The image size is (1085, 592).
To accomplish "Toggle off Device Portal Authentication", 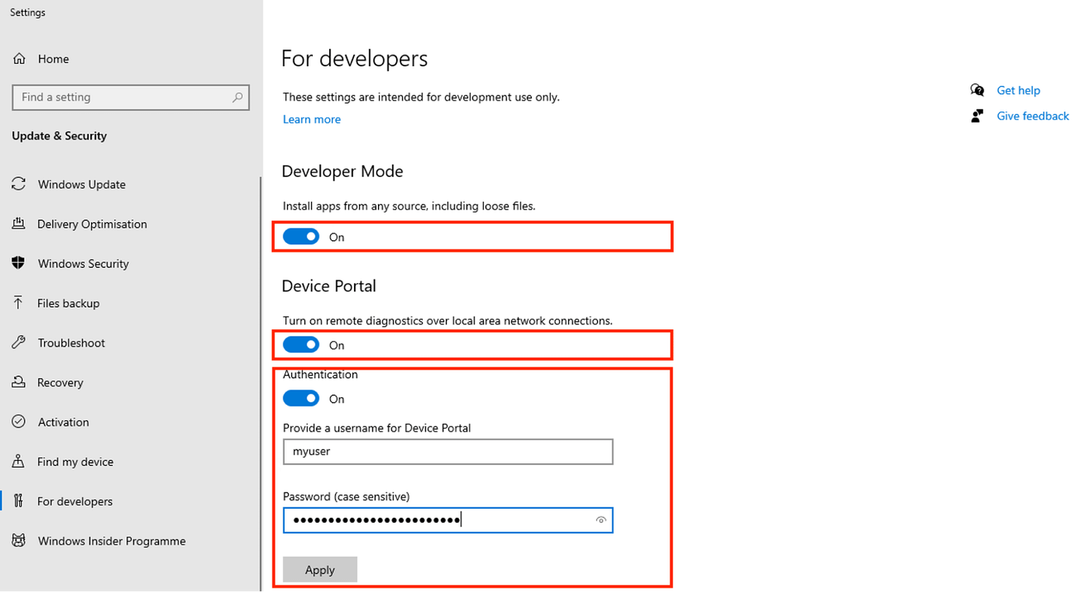I will coord(302,398).
